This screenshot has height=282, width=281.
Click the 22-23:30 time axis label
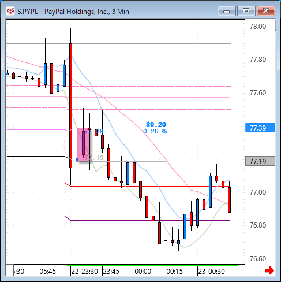click(85, 272)
